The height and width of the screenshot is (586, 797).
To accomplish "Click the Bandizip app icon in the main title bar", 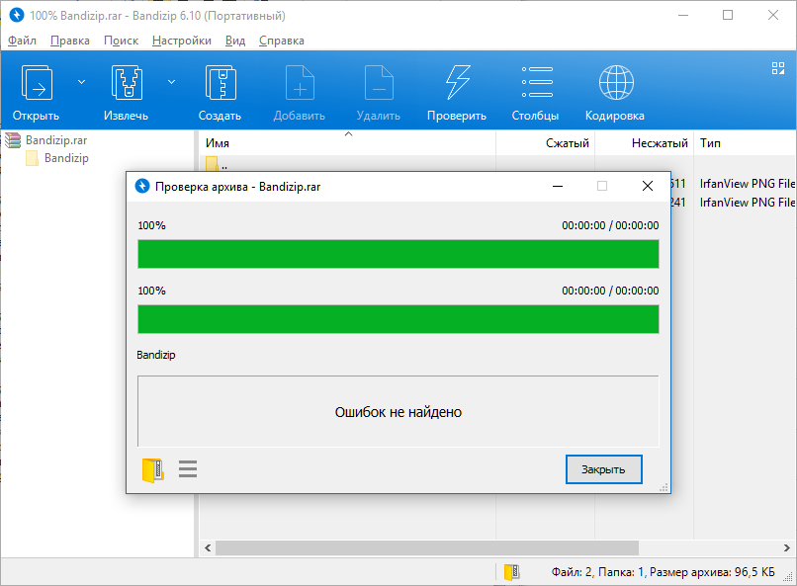I will (x=17, y=15).
